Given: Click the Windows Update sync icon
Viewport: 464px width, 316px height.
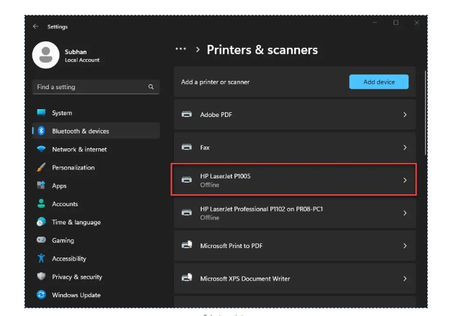Looking at the screenshot, I should click(x=41, y=295).
